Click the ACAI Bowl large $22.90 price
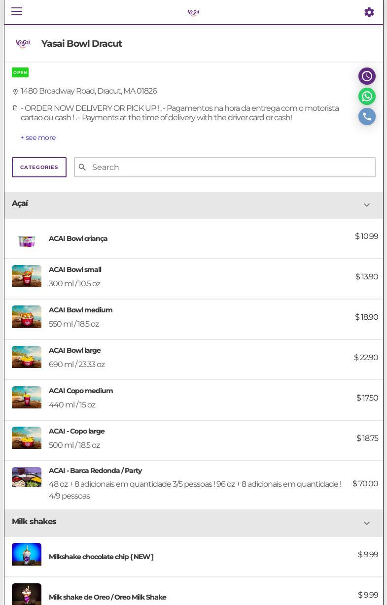The image size is (387, 605). (366, 358)
